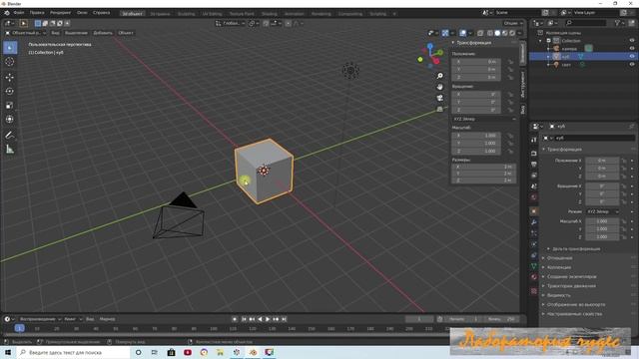Expand the Visibility panel

558,295
